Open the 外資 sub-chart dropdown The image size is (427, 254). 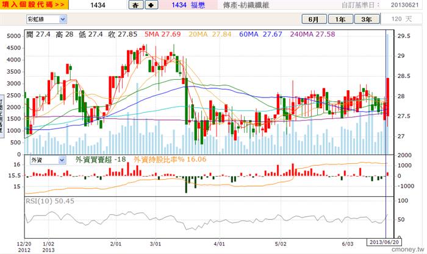pos(48,160)
